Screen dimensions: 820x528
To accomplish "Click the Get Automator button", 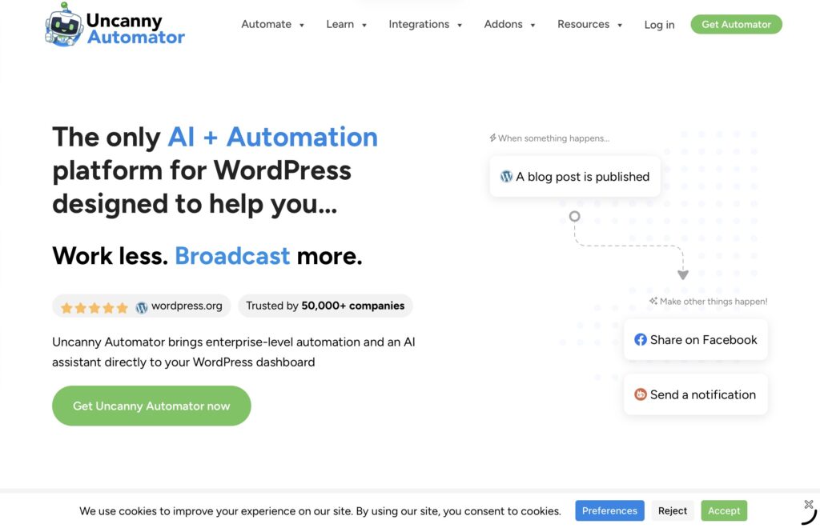I will (736, 24).
